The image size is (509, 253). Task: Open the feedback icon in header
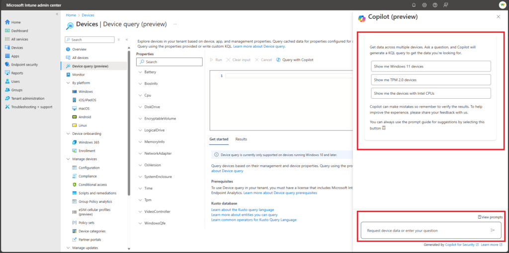446,5
